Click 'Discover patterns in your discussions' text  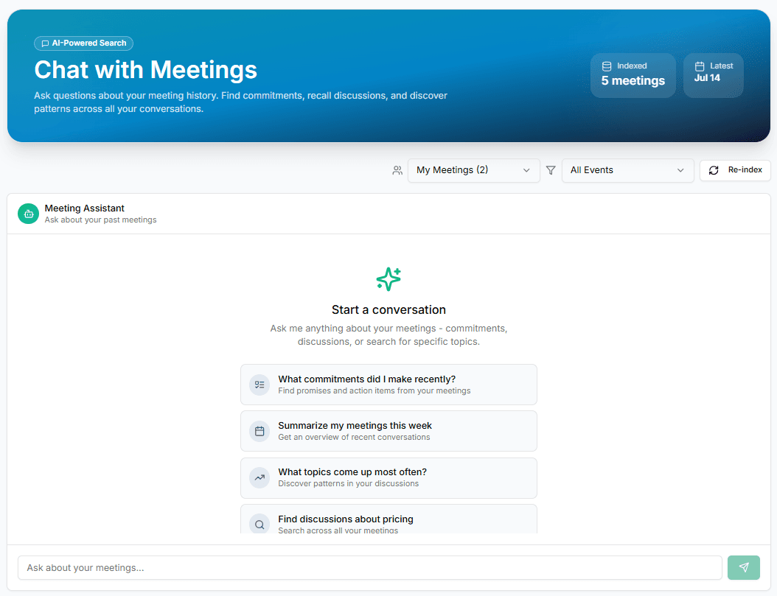pyautogui.click(x=349, y=483)
